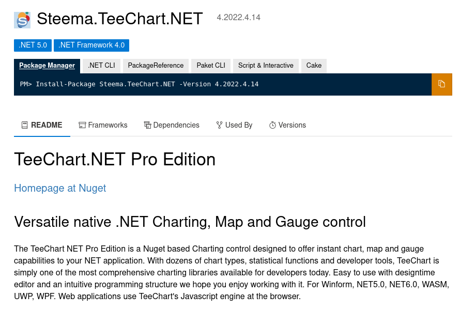Open the Script & Interactive tab
Image resolution: width=460 pixels, height=310 pixels.
(266, 66)
